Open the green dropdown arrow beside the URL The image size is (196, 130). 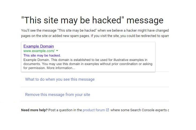tap(57, 51)
